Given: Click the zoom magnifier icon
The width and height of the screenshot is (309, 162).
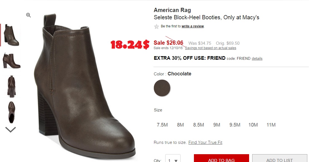Looking at the screenshot, I should point(28,15).
